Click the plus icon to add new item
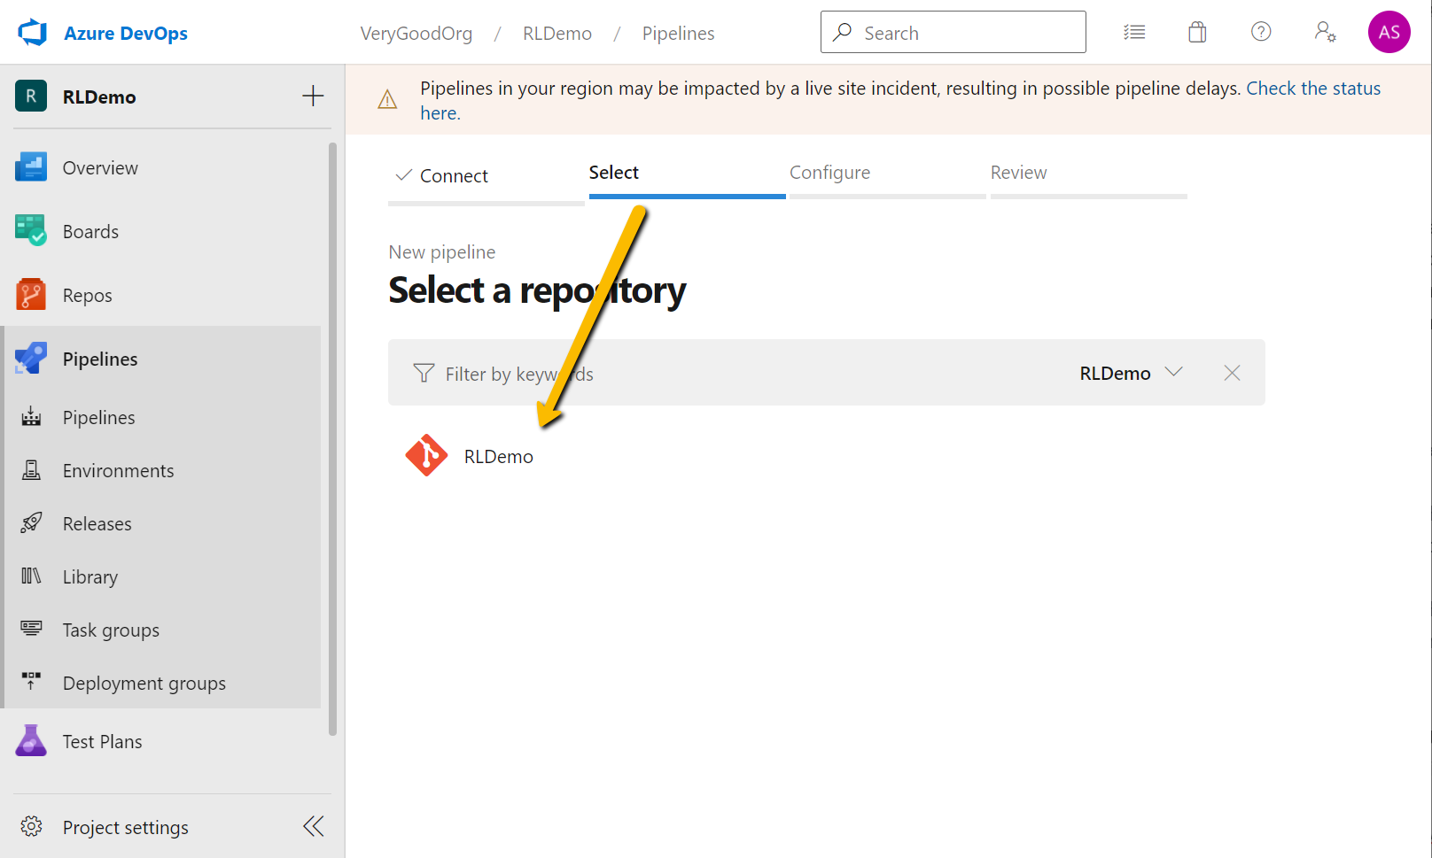1432x858 pixels. tap(313, 97)
